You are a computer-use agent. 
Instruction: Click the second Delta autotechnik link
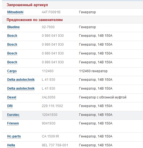click(21, 89)
